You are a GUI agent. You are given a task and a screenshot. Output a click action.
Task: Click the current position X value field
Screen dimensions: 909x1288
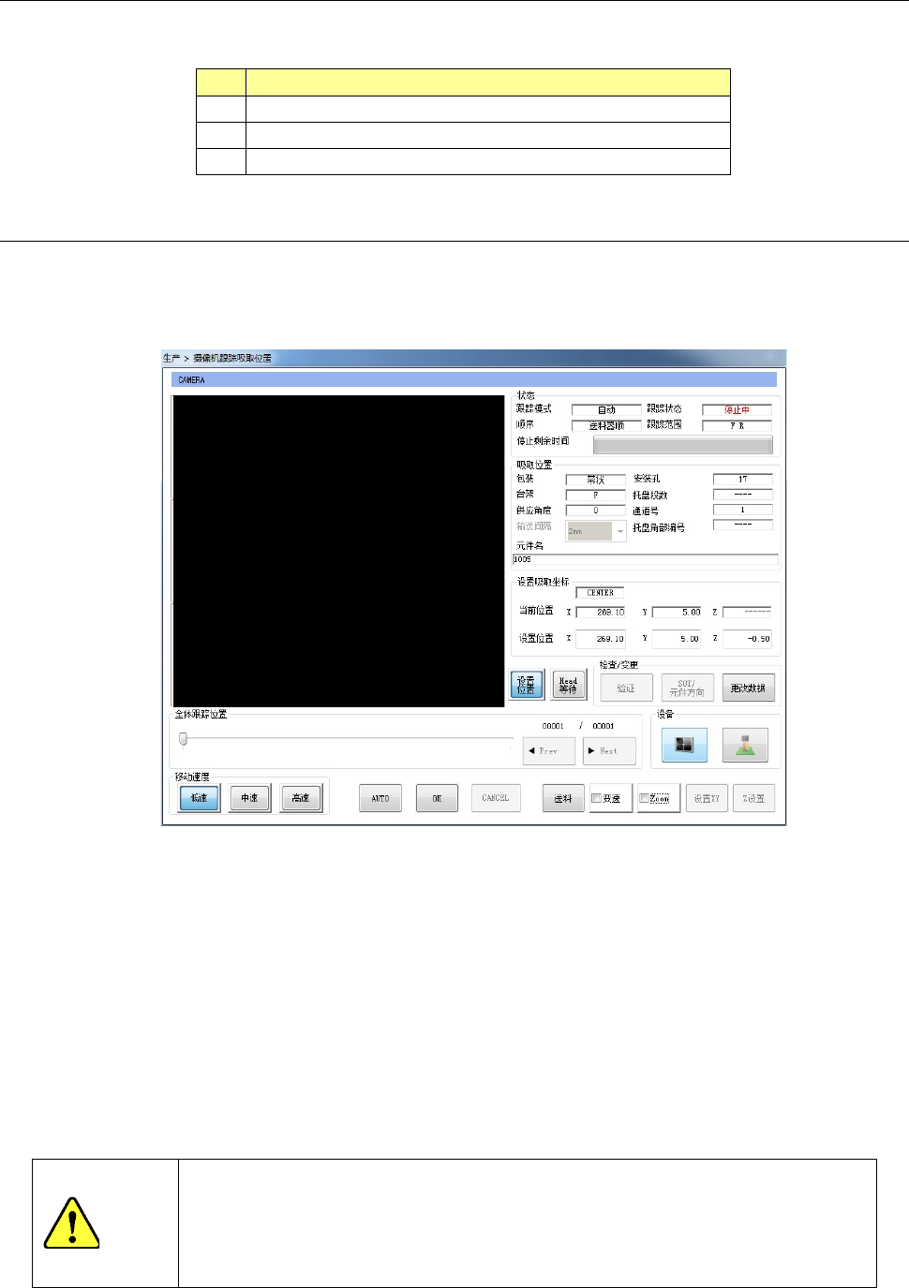tap(601, 612)
